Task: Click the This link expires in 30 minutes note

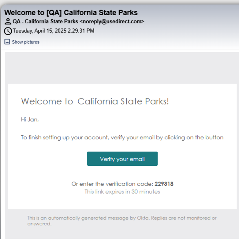Action: pos(122,192)
